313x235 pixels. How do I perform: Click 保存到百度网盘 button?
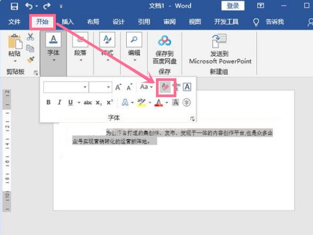point(164,50)
